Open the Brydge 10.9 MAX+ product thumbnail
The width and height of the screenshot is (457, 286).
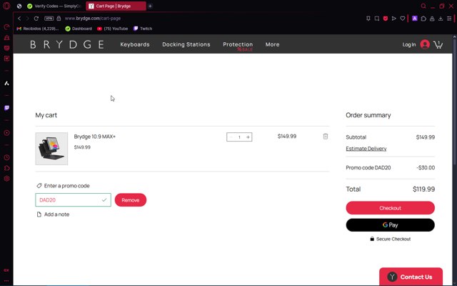[51, 149]
